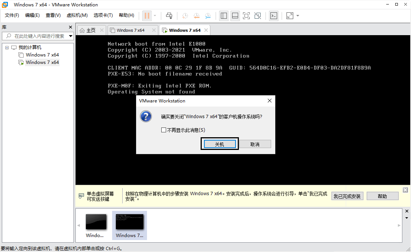Click the keyboard icon in info bar
This screenshot has height=252, width=411.
[81, 196]
